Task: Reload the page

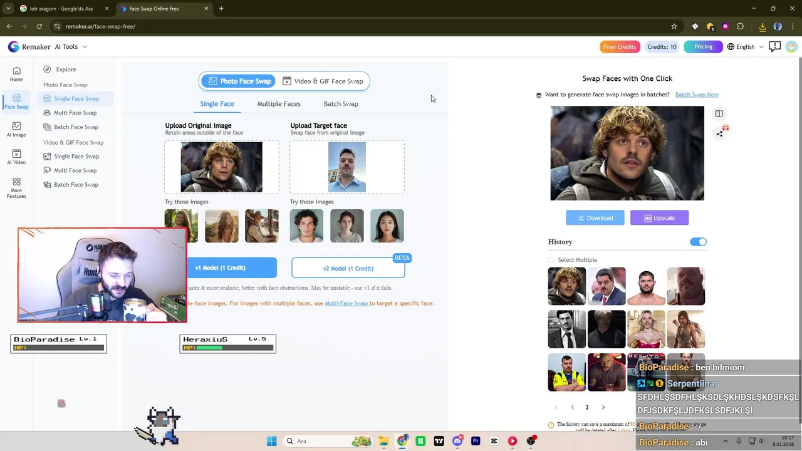Action: [x=39, y=26]
